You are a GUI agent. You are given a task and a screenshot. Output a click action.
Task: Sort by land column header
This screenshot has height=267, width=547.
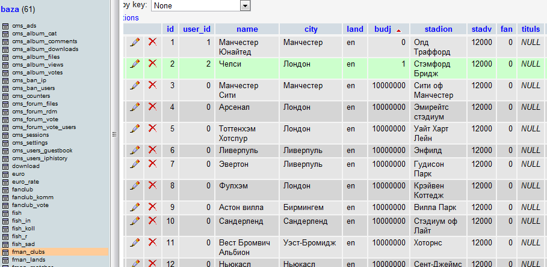pos(355,29)
